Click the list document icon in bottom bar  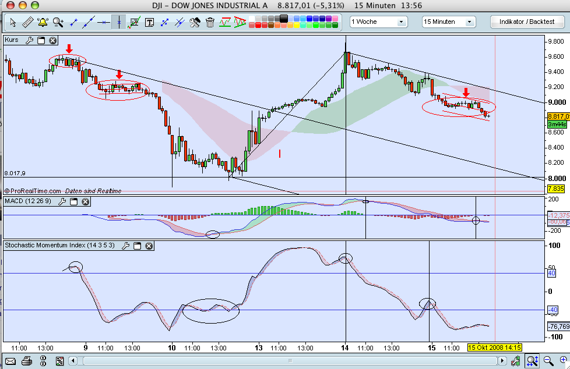[59, 361]
